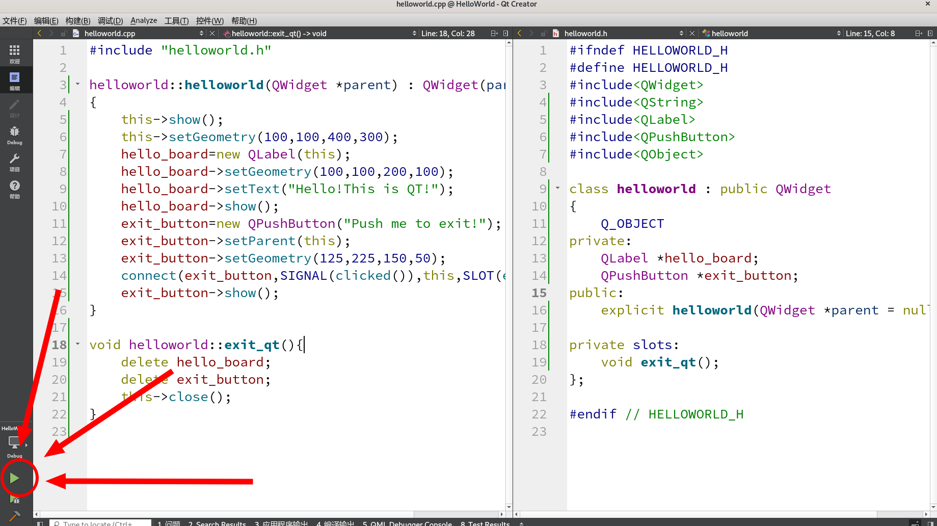Click right editor horizontal scrollbar
937x526 pixels.
tap(721, 514)
